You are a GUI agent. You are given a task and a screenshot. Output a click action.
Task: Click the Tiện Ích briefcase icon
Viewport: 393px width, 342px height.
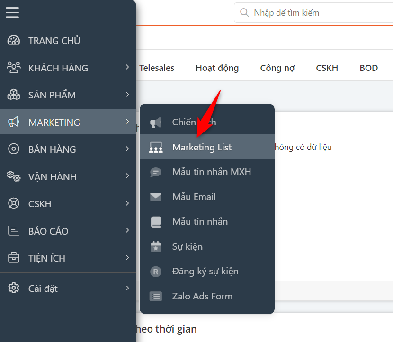coord(13,258)
